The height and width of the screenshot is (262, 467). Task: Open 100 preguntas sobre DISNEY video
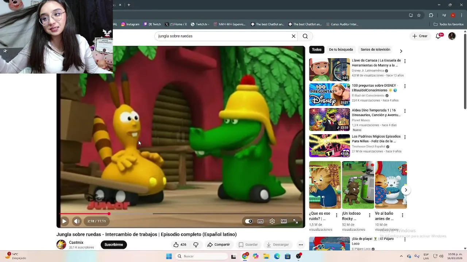pos(329,95)
